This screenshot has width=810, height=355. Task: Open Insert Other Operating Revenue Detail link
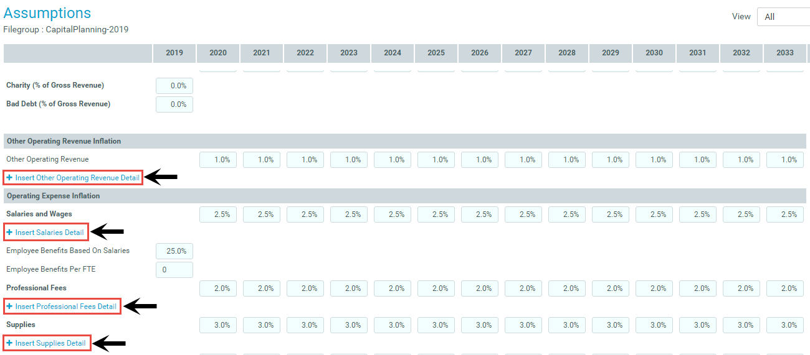tap(77, 178)
